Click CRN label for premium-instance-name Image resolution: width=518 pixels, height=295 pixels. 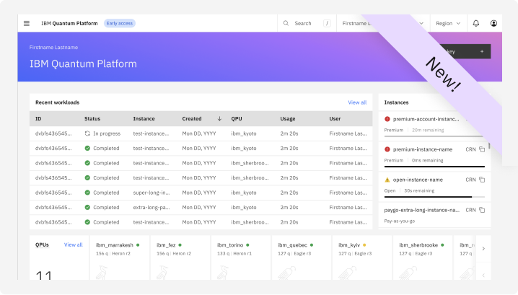click(470, 149)
